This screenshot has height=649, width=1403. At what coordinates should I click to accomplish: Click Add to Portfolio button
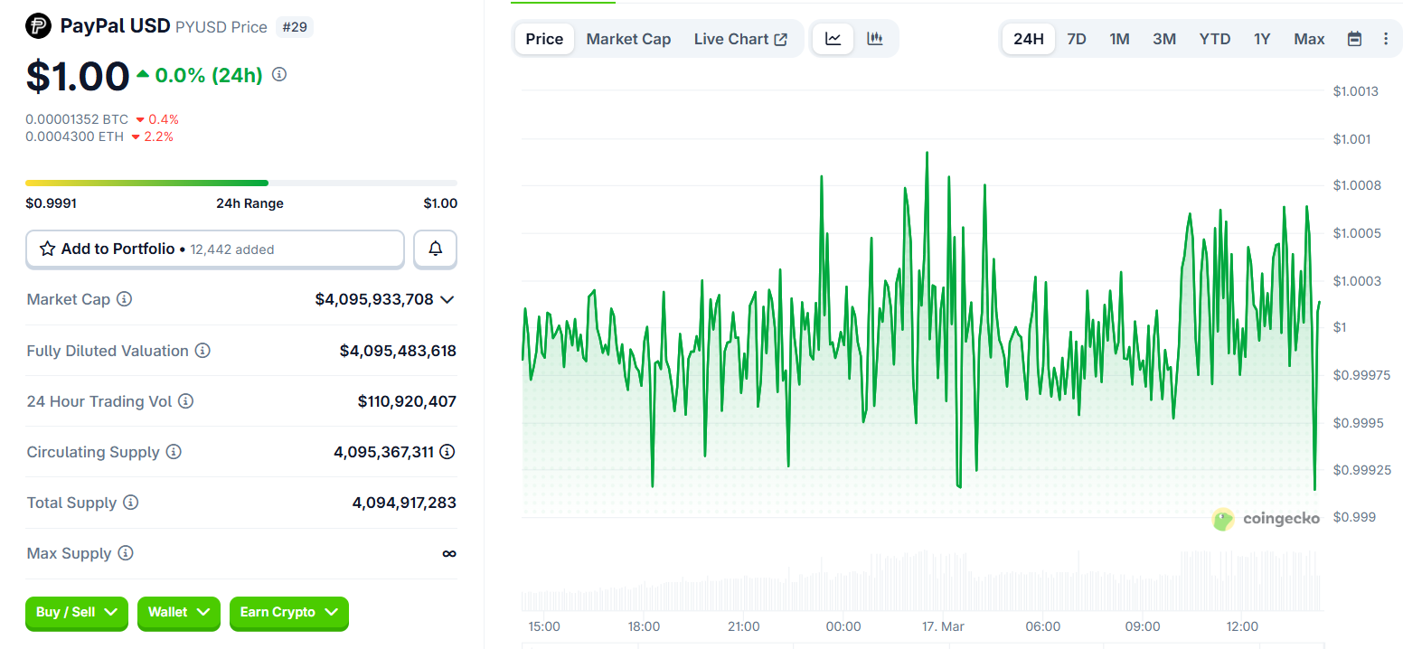[214, 249]
